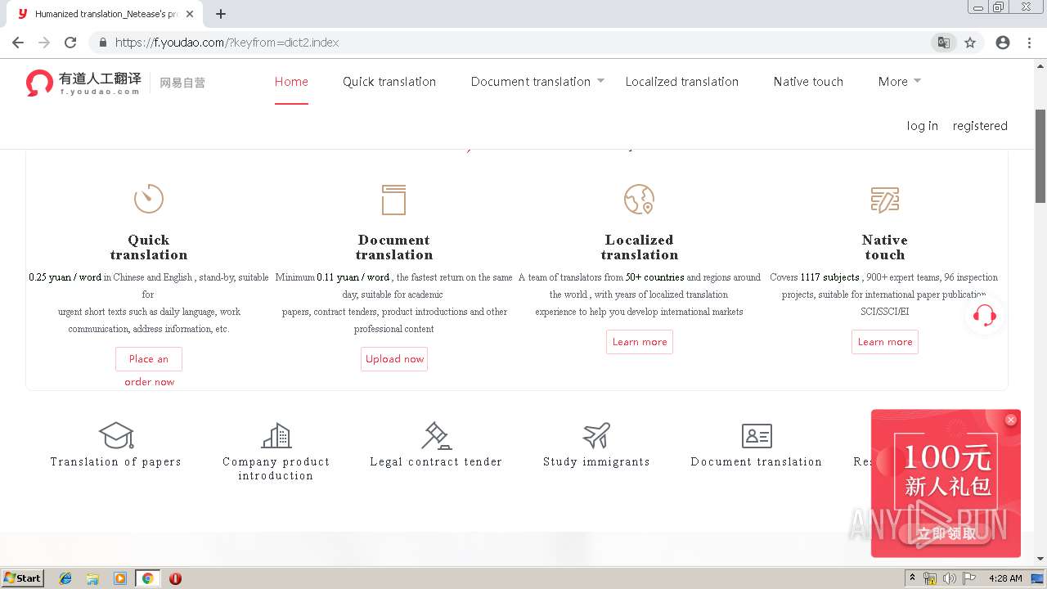Open the Windows Start menu
Viewport: 1047px width, 589px height.
point(23,578)
